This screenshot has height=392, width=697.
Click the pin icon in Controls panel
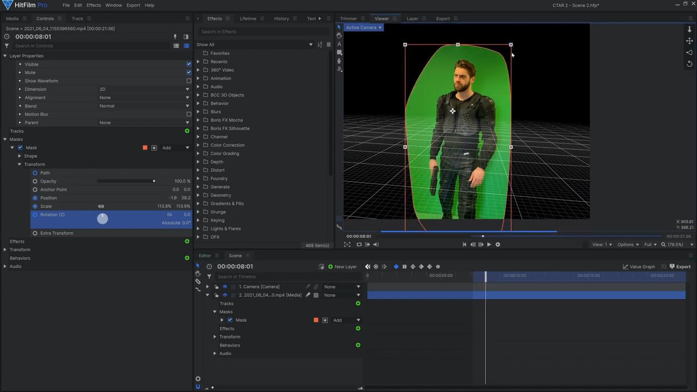tap(175, 37)
